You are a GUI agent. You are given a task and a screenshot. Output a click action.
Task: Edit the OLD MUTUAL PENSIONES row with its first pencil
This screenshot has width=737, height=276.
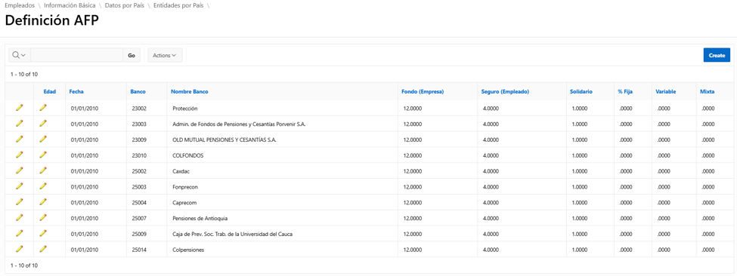[x=19, y=140]
